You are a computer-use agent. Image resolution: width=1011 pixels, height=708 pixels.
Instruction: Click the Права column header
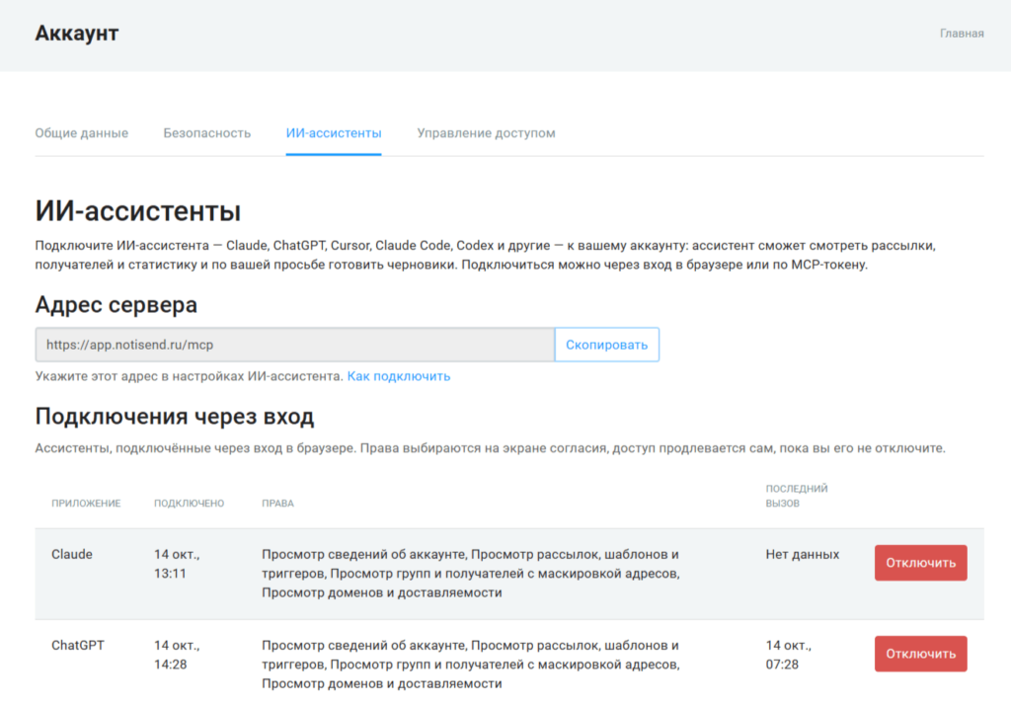[x=277, y=503]
